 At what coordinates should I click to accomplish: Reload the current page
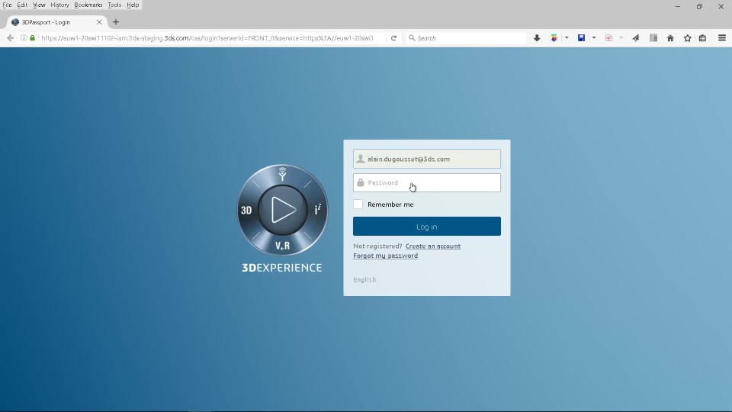(393, 38)
